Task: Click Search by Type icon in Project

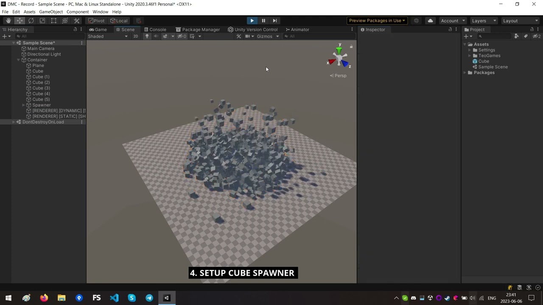Action: click(516, 36)
